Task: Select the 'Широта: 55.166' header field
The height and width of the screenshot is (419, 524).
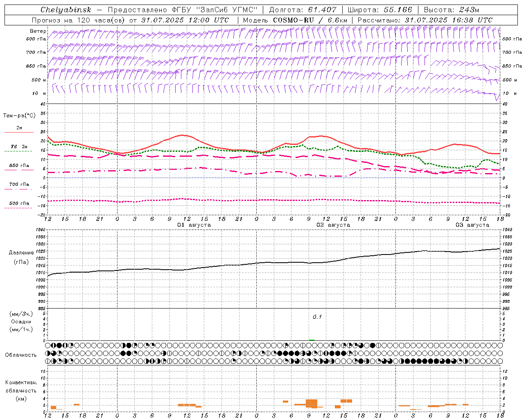Action: pyautogui.click(x=379, y=10)
